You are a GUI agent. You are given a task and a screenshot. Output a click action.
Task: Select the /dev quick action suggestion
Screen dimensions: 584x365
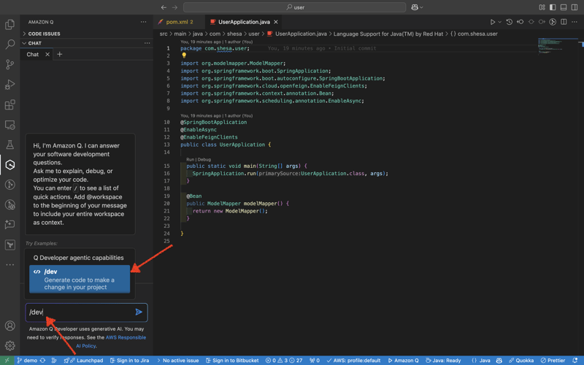[x=79, y=279]
